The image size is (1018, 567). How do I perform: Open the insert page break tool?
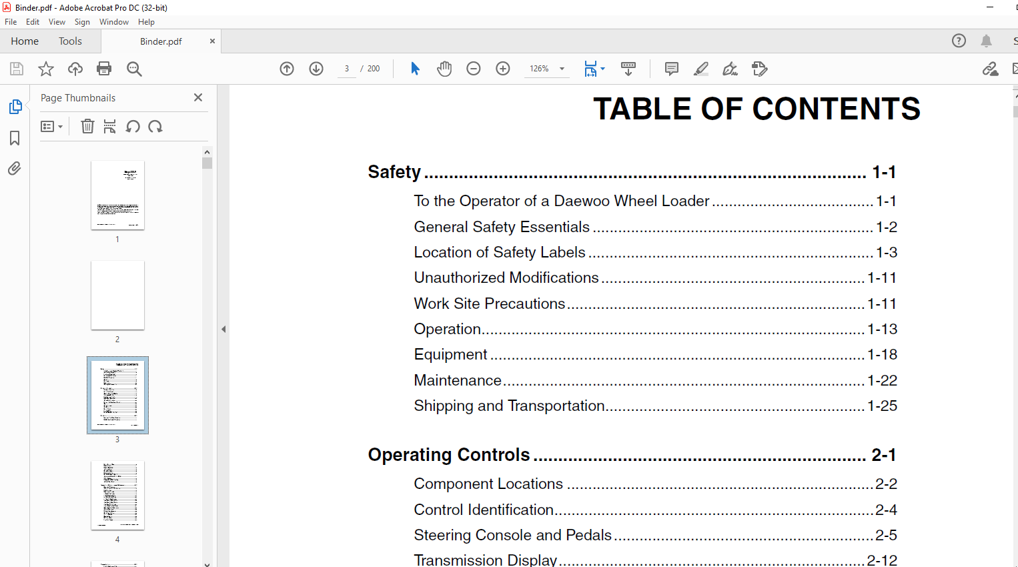pyautogui.click(x=110, y=126)
